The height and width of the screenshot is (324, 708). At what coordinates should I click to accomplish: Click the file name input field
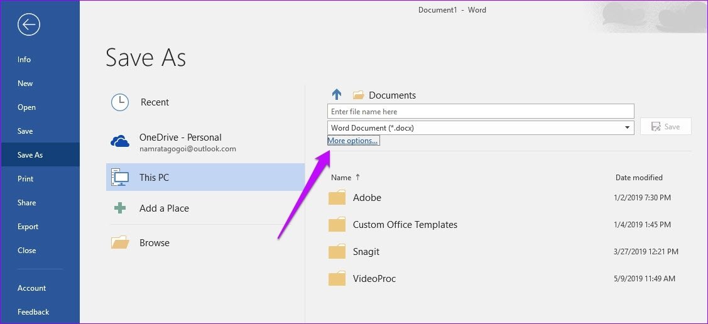(481, 112)
